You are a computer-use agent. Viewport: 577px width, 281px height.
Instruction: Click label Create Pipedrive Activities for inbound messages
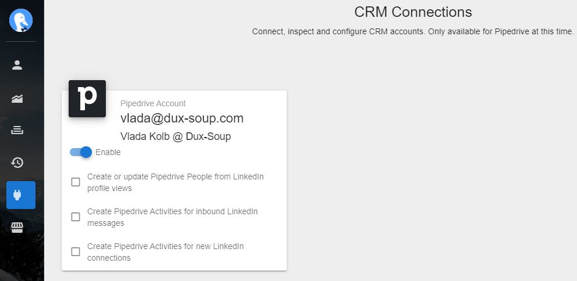(173, 217)
